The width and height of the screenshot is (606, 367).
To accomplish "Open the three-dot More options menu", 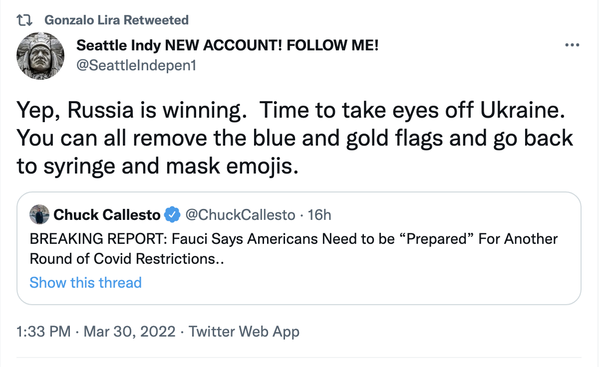I will coord(572,46).
